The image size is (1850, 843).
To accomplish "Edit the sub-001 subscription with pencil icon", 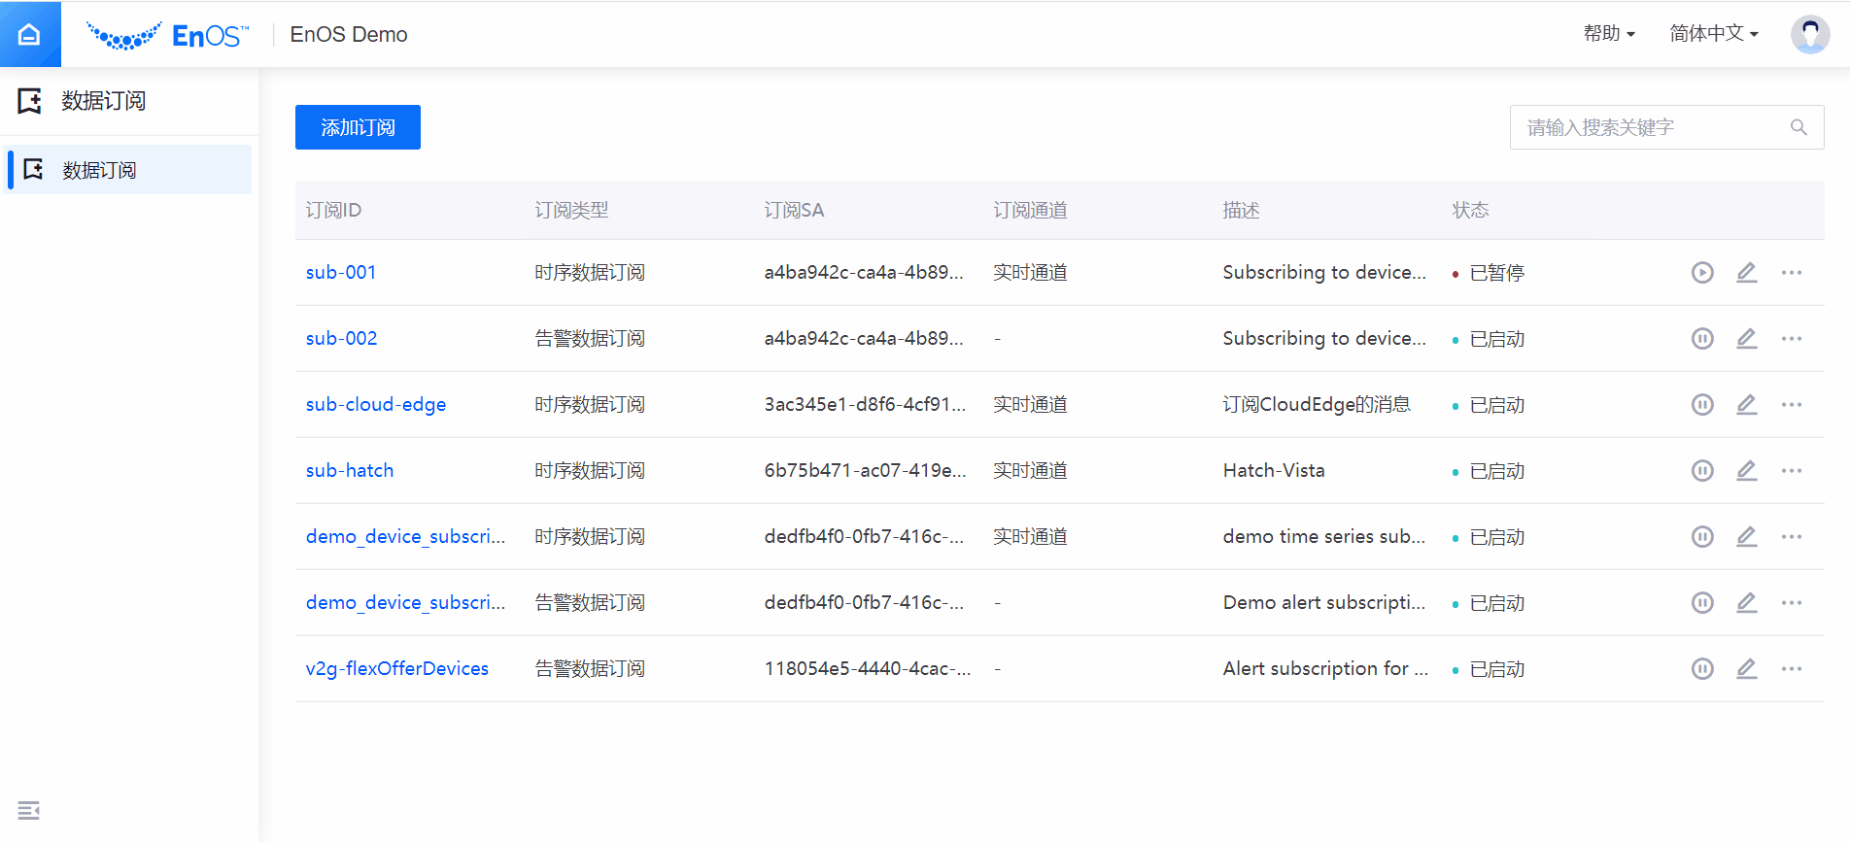I will [1746, 273].
